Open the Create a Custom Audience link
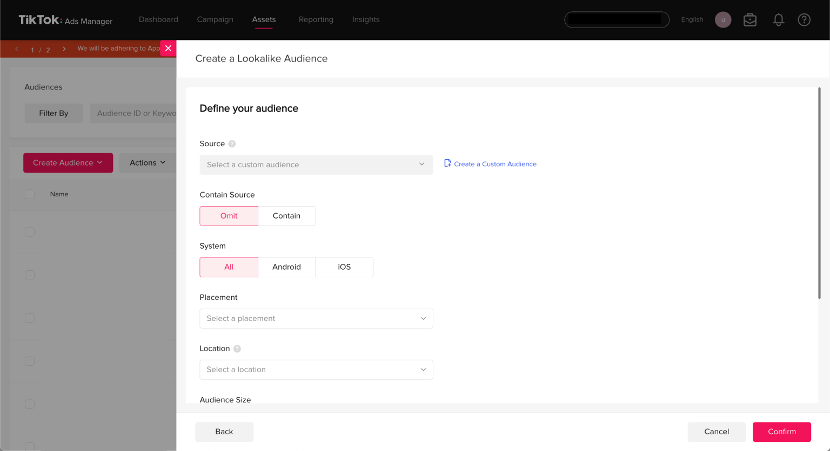 [x=495, y=164]
